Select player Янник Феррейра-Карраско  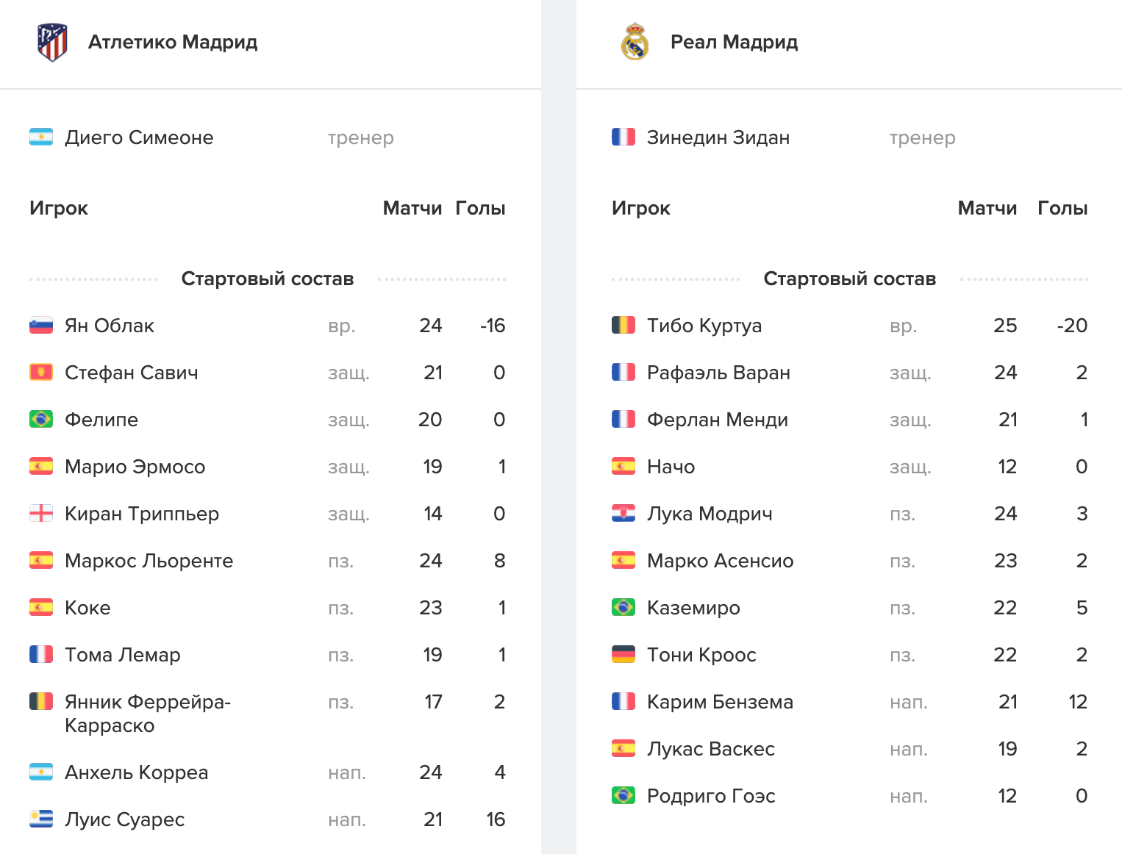click(x=147, y=714)
